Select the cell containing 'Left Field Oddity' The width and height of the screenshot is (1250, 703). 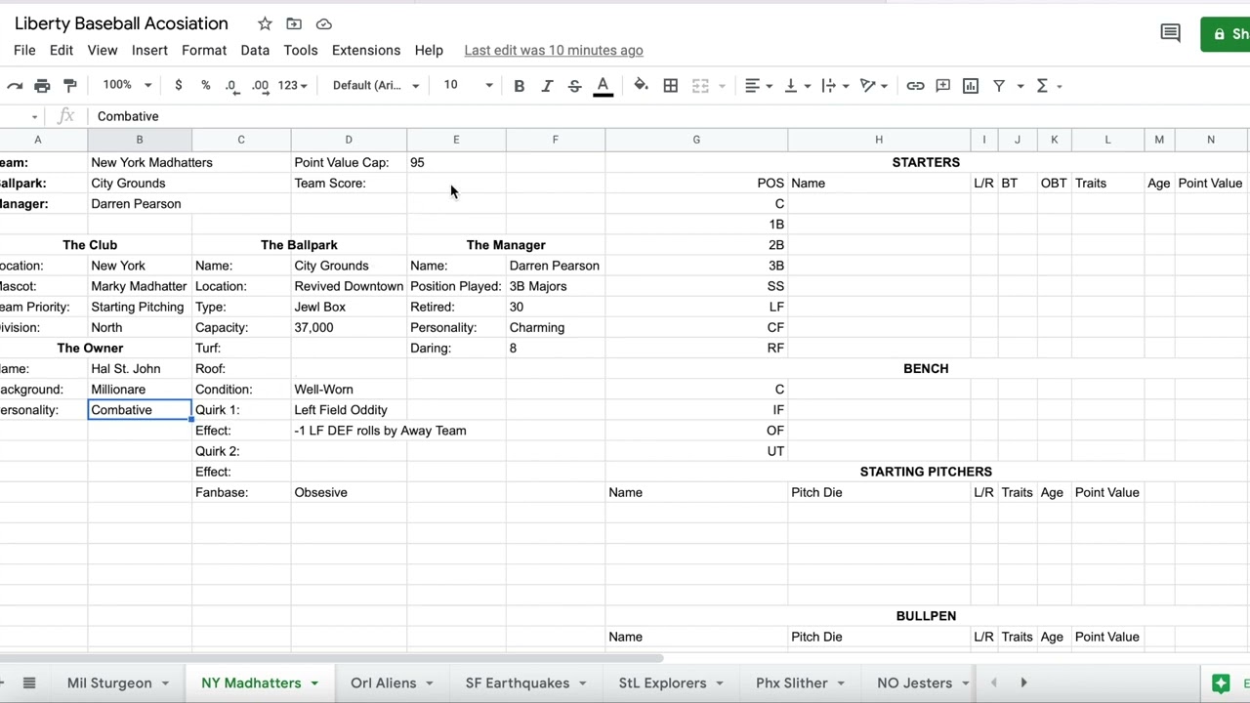coord(349,410)
